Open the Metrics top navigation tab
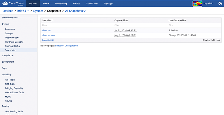The image size is (224, 115). pyautogui.click(x=76, y=4)
